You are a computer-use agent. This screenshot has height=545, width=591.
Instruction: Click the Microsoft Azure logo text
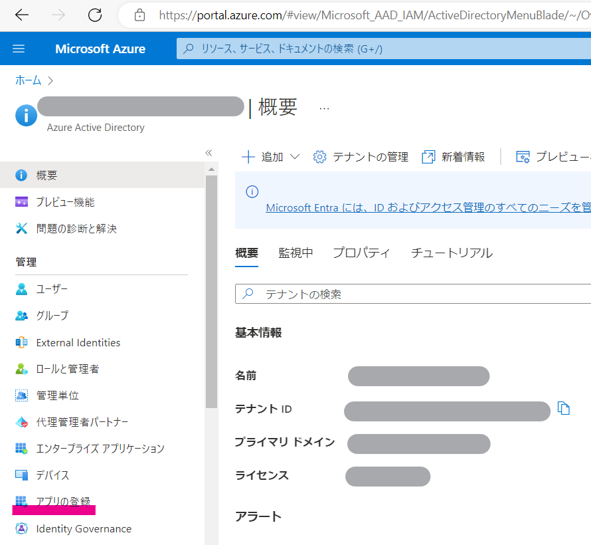coord(100,49)
